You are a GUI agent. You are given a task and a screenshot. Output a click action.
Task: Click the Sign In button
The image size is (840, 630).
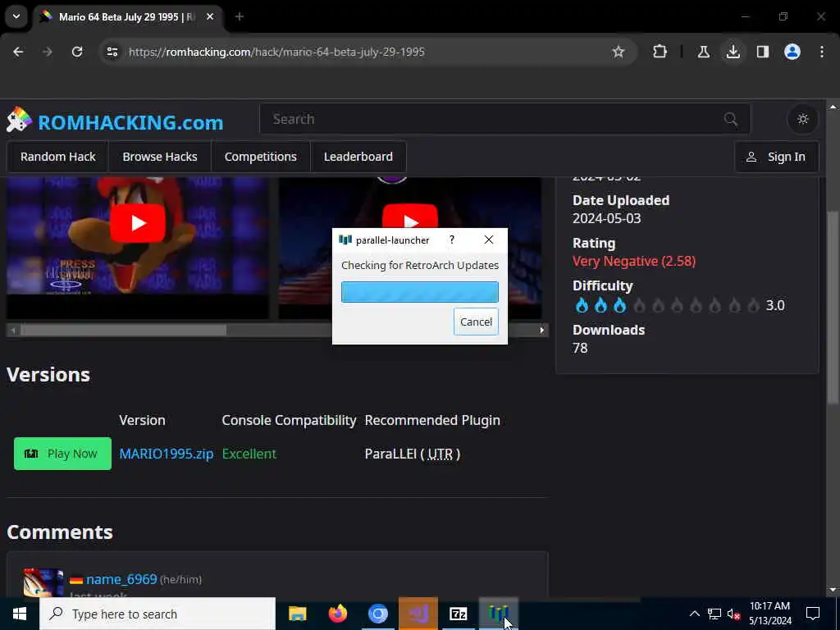pos(776,157)
